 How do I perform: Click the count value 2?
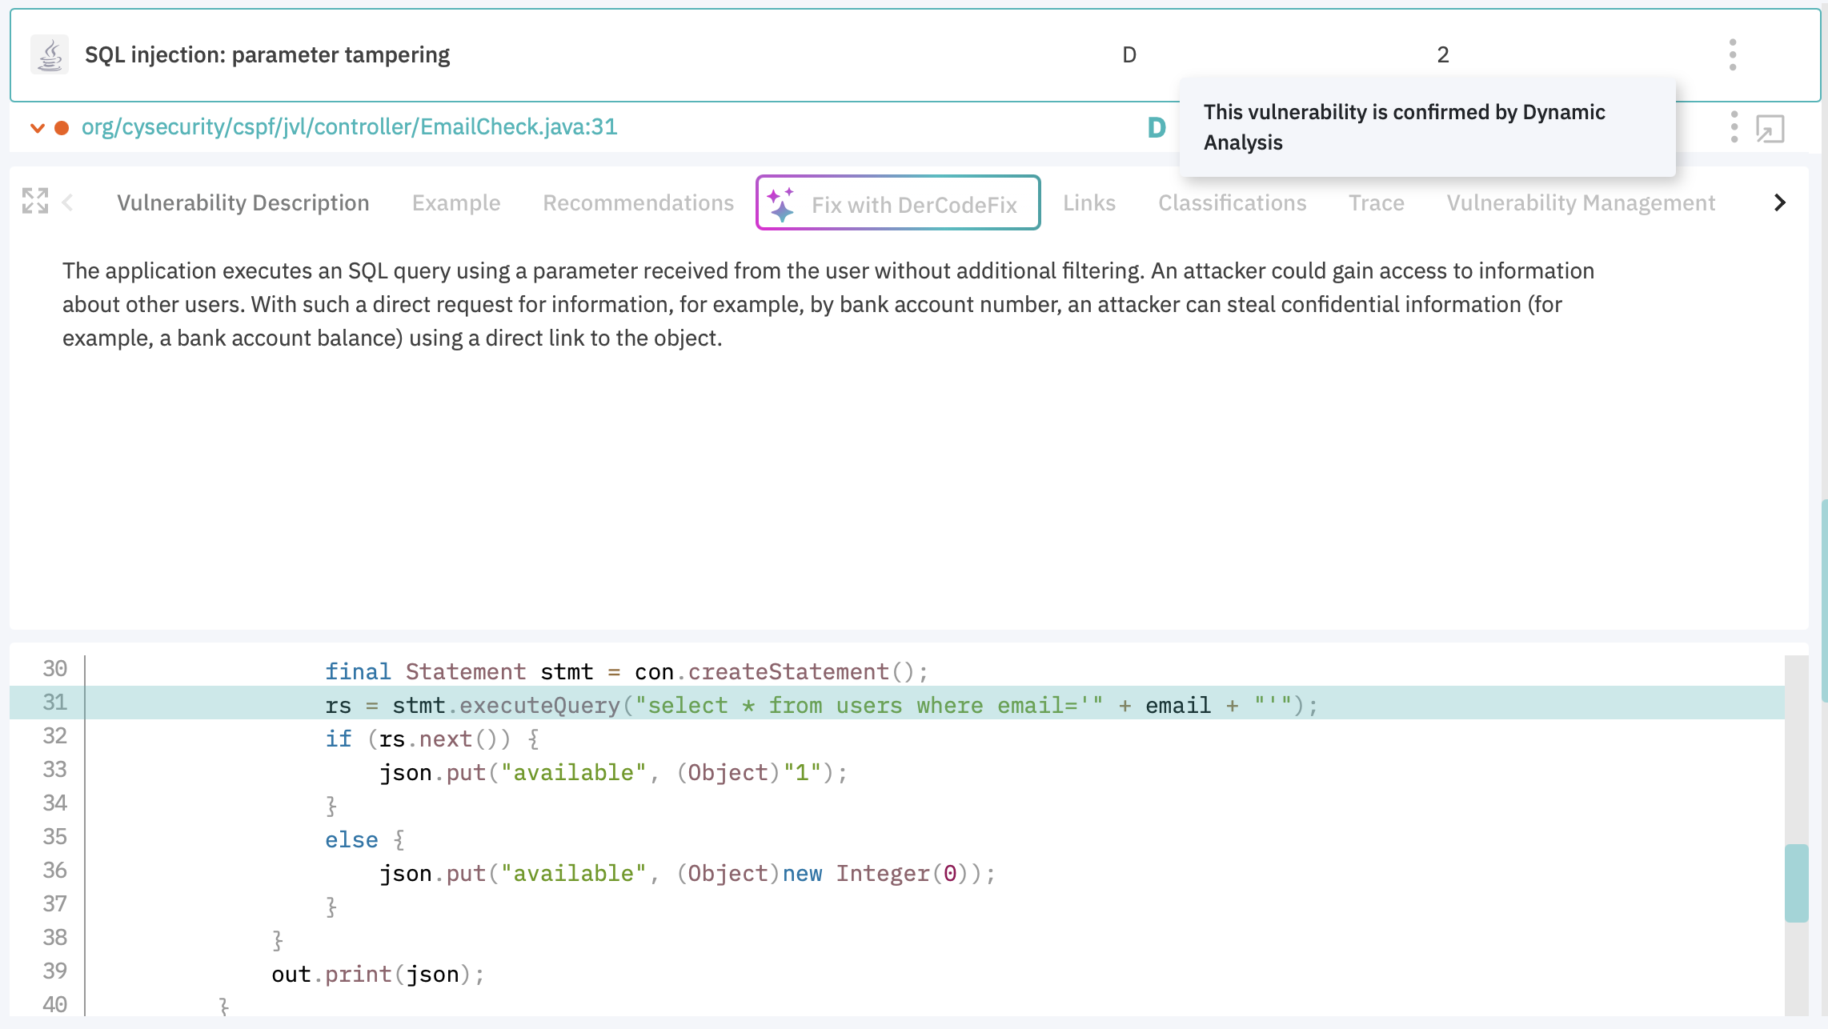(1443, 55)
